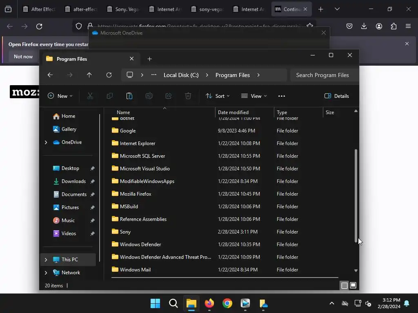List all Firefox tabs dropdown
Viewport: 418px width, 313px height.
[x=337, y=9]
